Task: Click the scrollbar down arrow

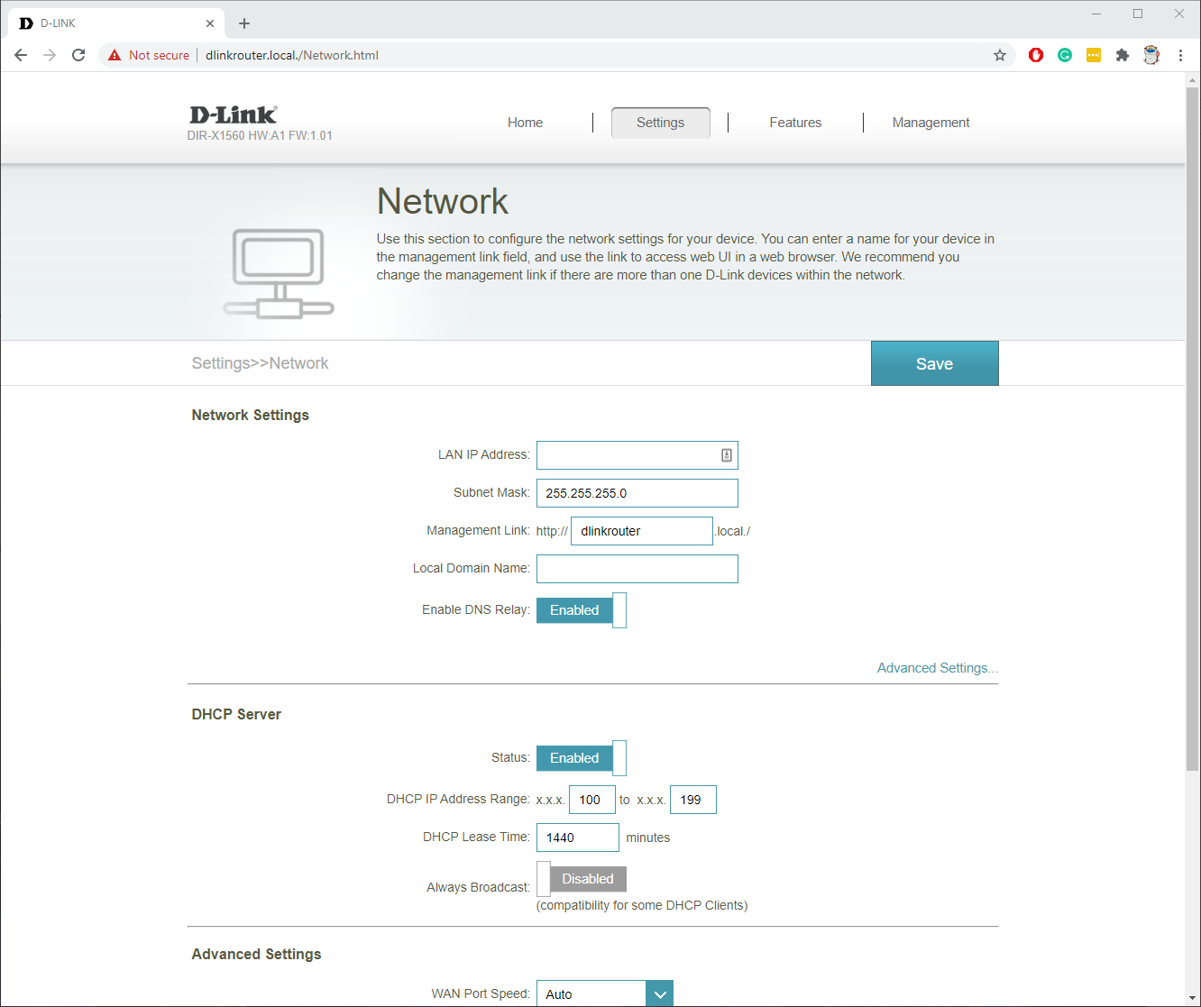Action: click(1192, 999)
